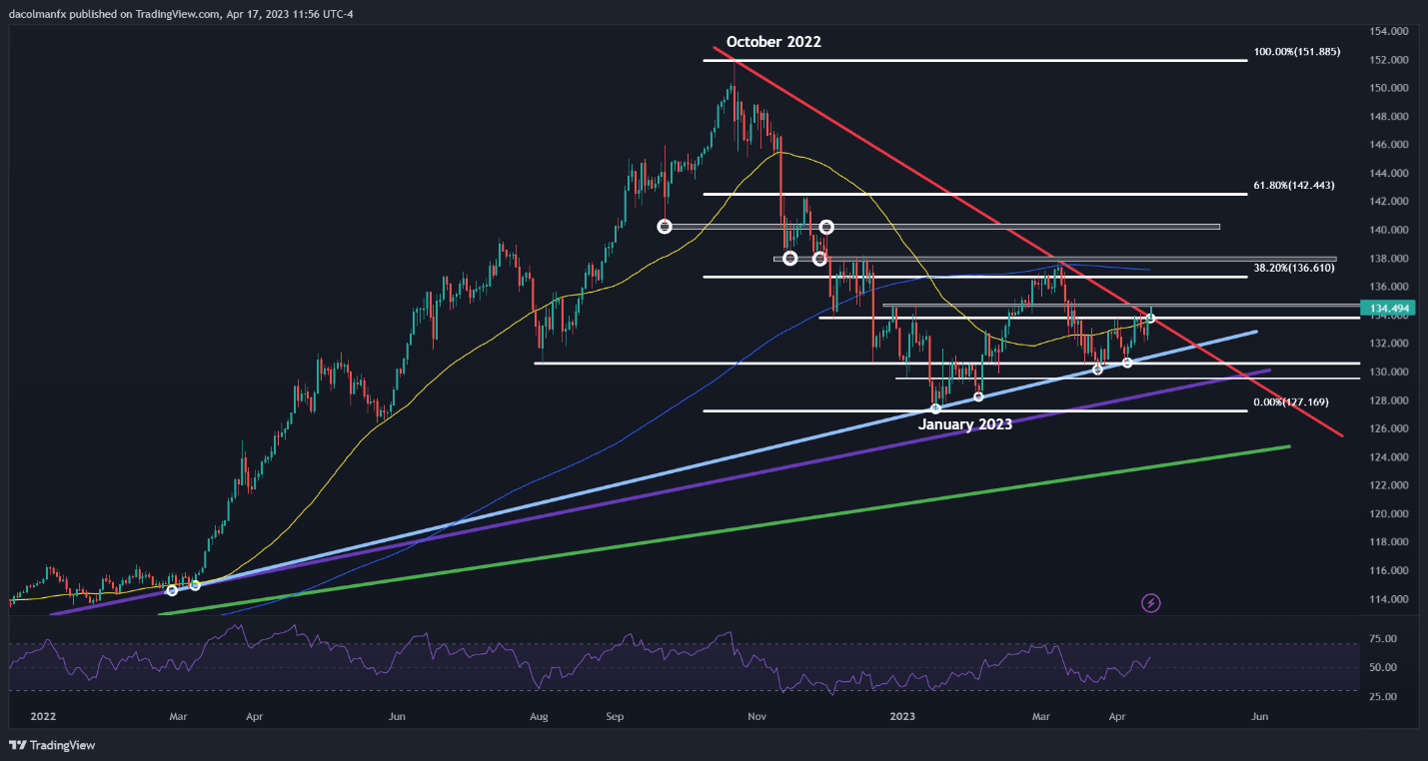This screenshot has width=1428, height=761.
Task: Click the 50.00 RSI axis value
Action: click(x=1383, y=667)
